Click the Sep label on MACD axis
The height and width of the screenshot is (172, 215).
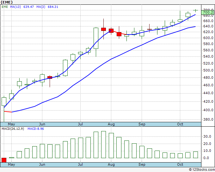(x=142, y=164)
